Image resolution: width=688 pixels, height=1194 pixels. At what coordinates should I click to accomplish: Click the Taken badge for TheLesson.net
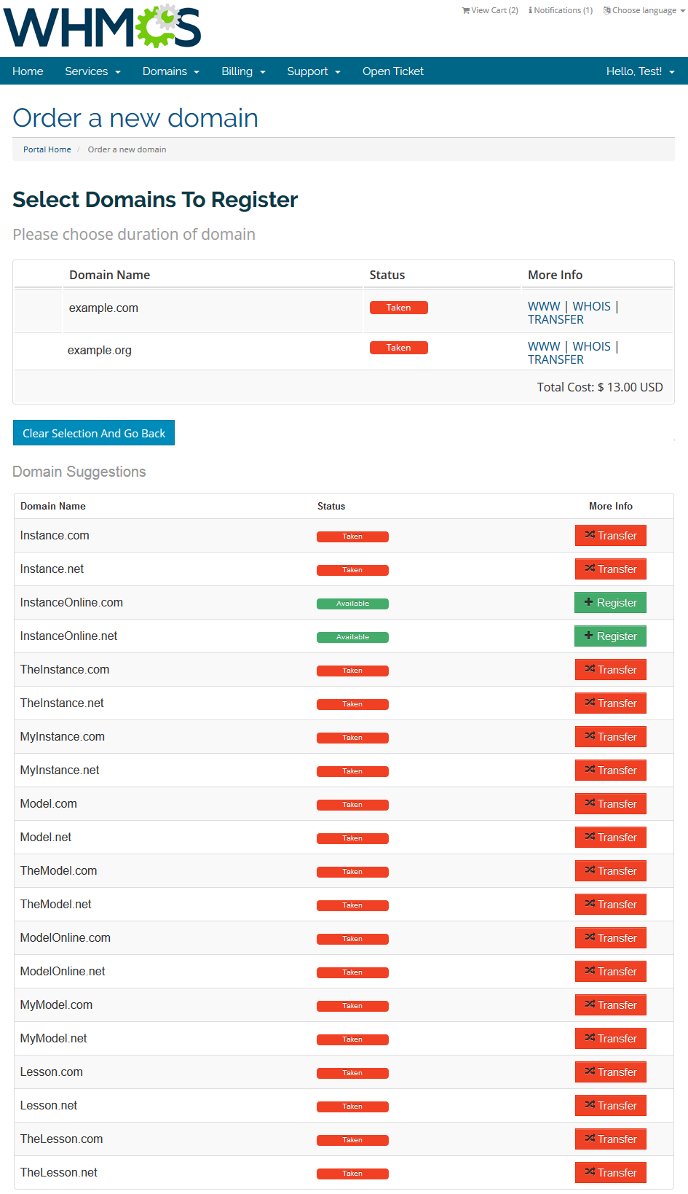pos(352,1174)
